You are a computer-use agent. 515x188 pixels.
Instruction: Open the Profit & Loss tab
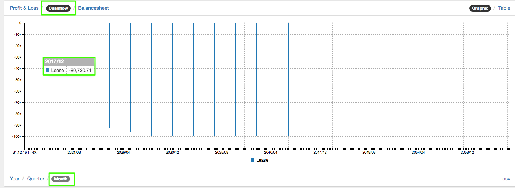tap(24, 8)
